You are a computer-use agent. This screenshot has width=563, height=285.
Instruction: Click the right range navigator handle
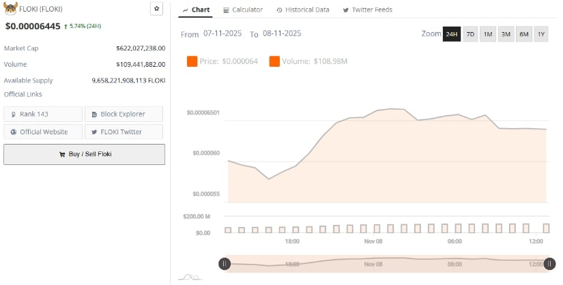(547, 264)
